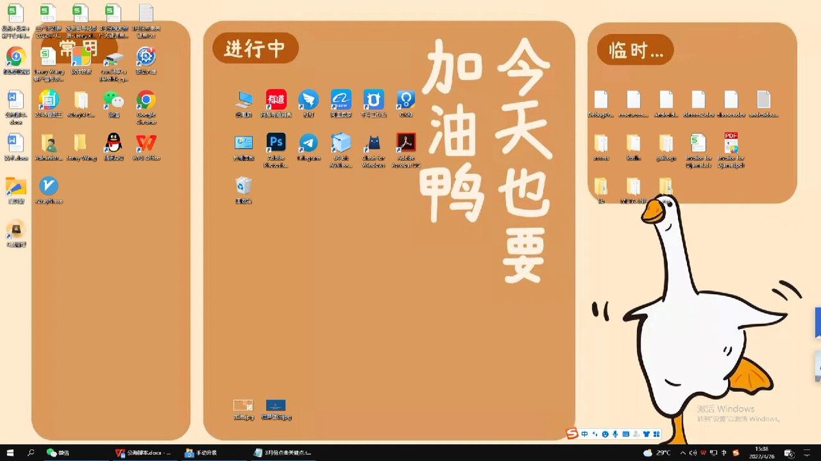
Task: Open the Sogou skin shirt icon
Action: [647, 434]
